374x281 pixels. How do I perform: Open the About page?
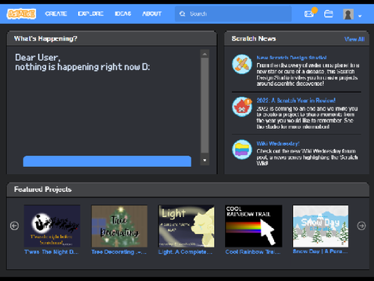click(x=151, y=14)
